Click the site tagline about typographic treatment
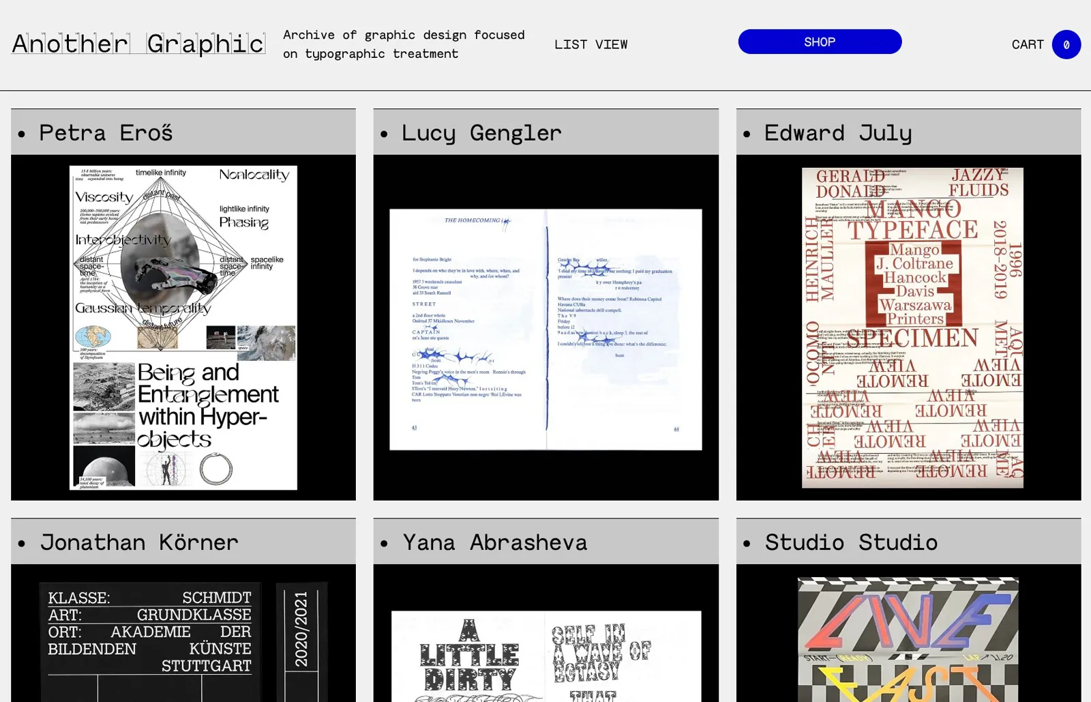The width and height of the screenshot is (1091, 702). (x=404, y=44)
